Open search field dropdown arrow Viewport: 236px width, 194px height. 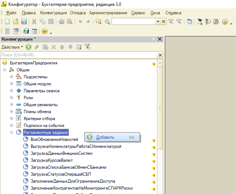pos(158,22)
